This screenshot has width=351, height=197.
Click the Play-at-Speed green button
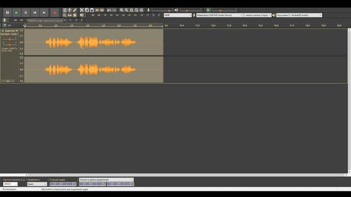[x=208, y=10]
